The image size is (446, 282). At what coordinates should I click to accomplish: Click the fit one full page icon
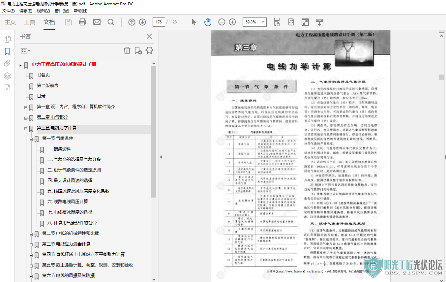(291, 22)
